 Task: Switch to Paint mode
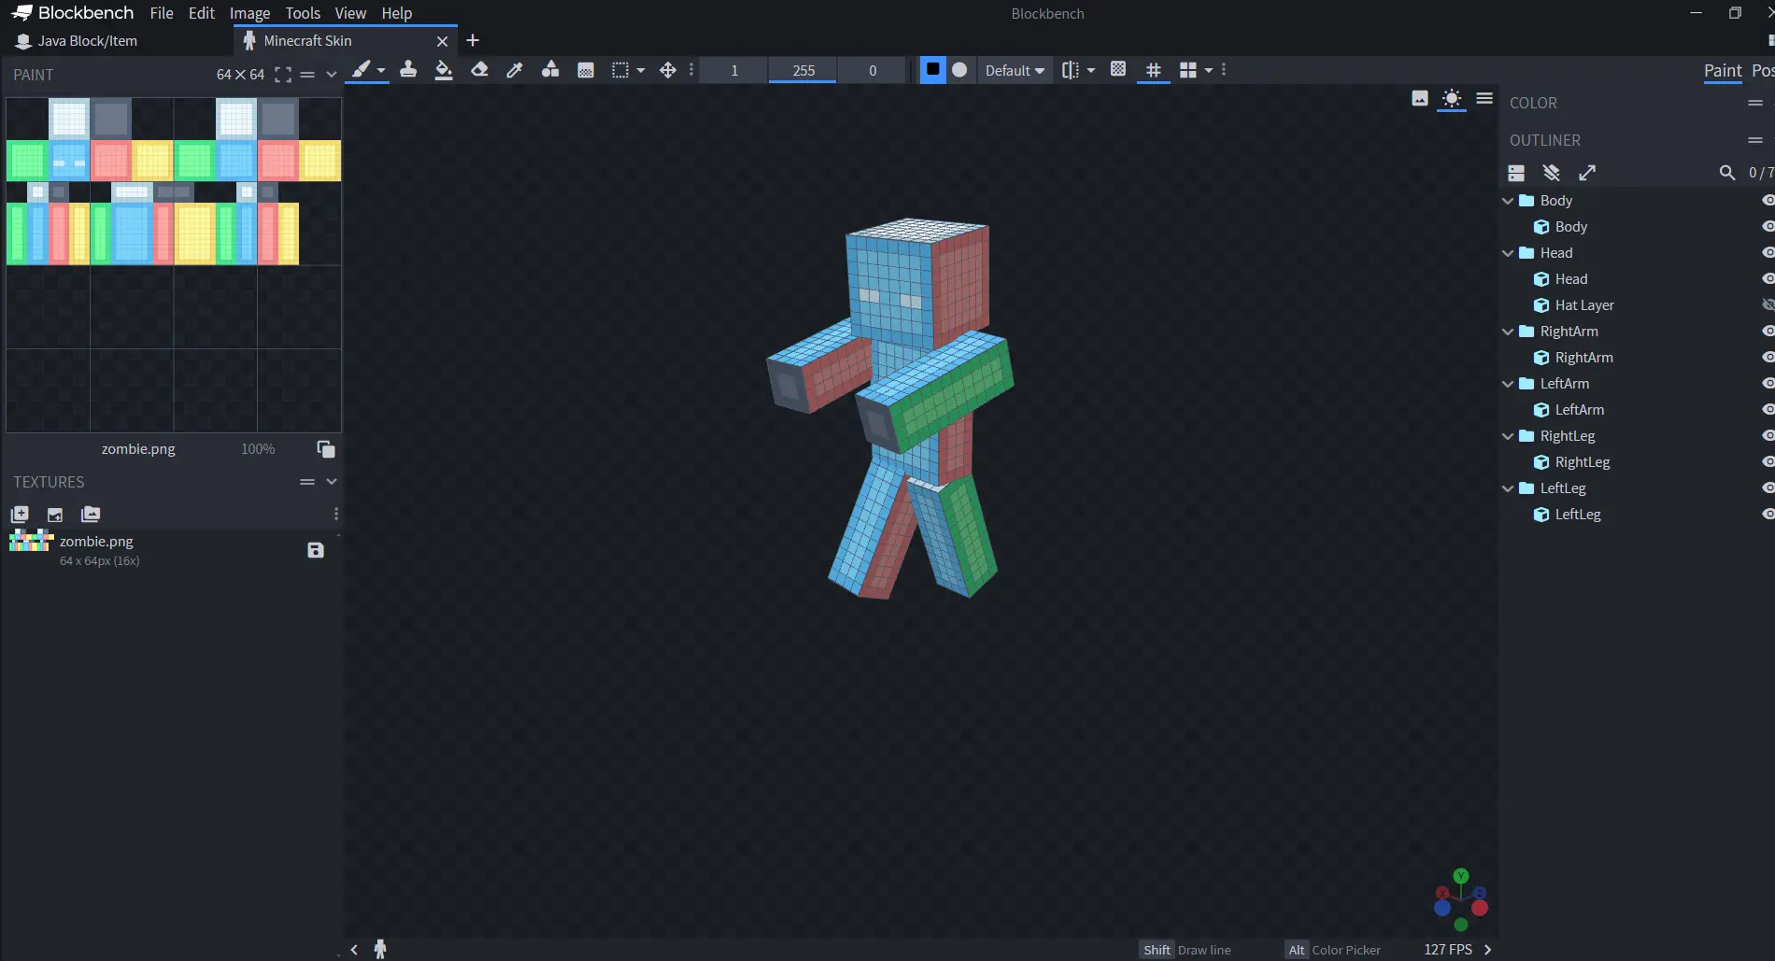click(x=1723, y=71)
